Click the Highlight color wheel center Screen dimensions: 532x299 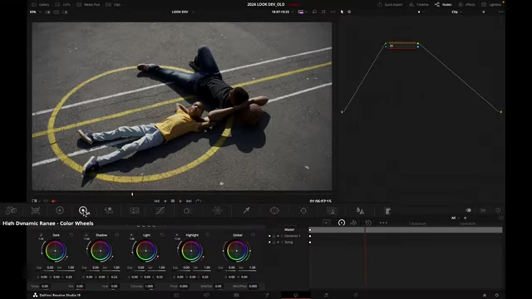(x=191, y=251)
